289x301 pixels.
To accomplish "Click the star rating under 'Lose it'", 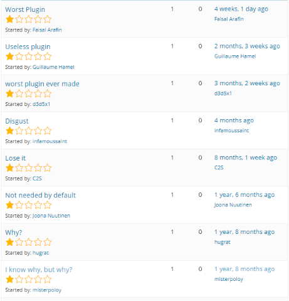I will pyautogui.click(x=28, y=168).
